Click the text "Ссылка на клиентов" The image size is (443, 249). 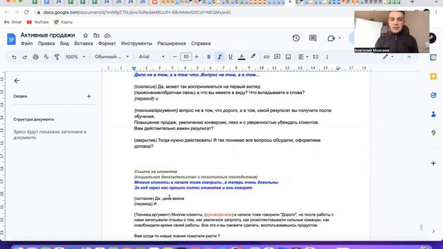(156, 172)
